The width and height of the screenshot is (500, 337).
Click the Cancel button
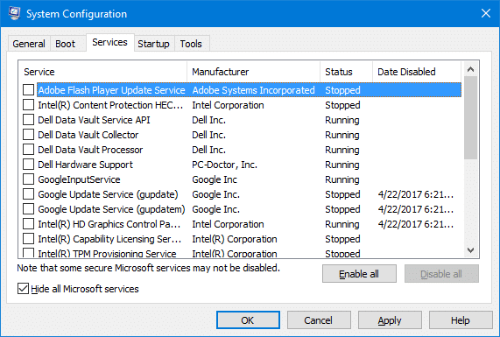click(x=319, y=320)
